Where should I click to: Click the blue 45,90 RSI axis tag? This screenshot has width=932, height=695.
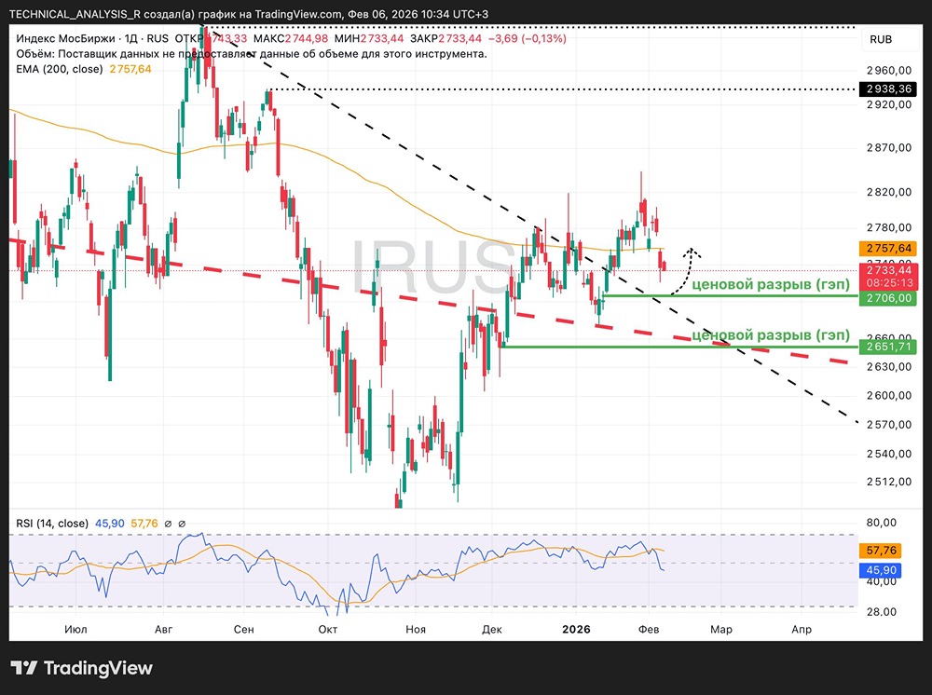(x=881, y=570)
